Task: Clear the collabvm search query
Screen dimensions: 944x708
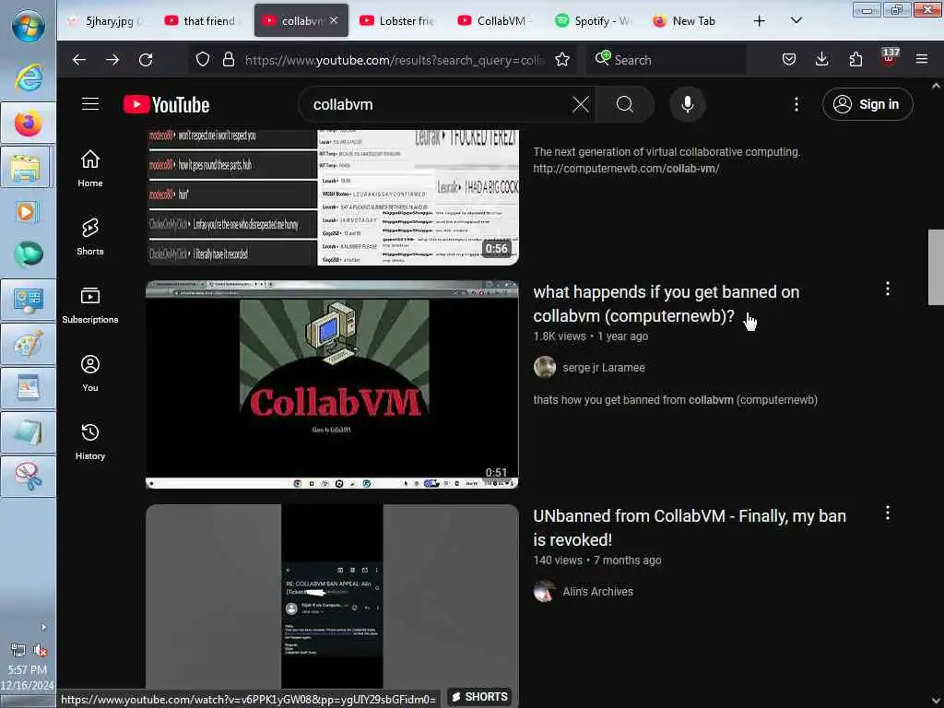Action: click(581, 105)
